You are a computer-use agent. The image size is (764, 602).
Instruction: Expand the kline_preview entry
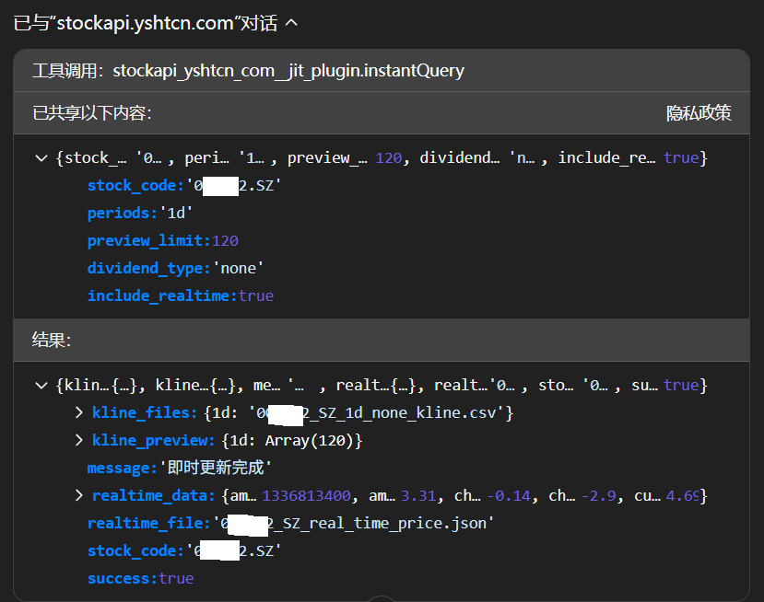click(x=79, y=440)
